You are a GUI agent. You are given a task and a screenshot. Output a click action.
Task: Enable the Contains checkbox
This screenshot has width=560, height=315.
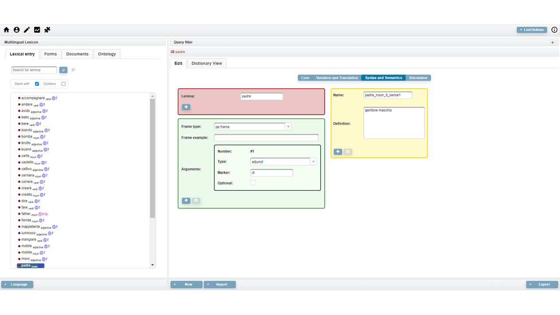pyautogui.click(x=63, y=84)
